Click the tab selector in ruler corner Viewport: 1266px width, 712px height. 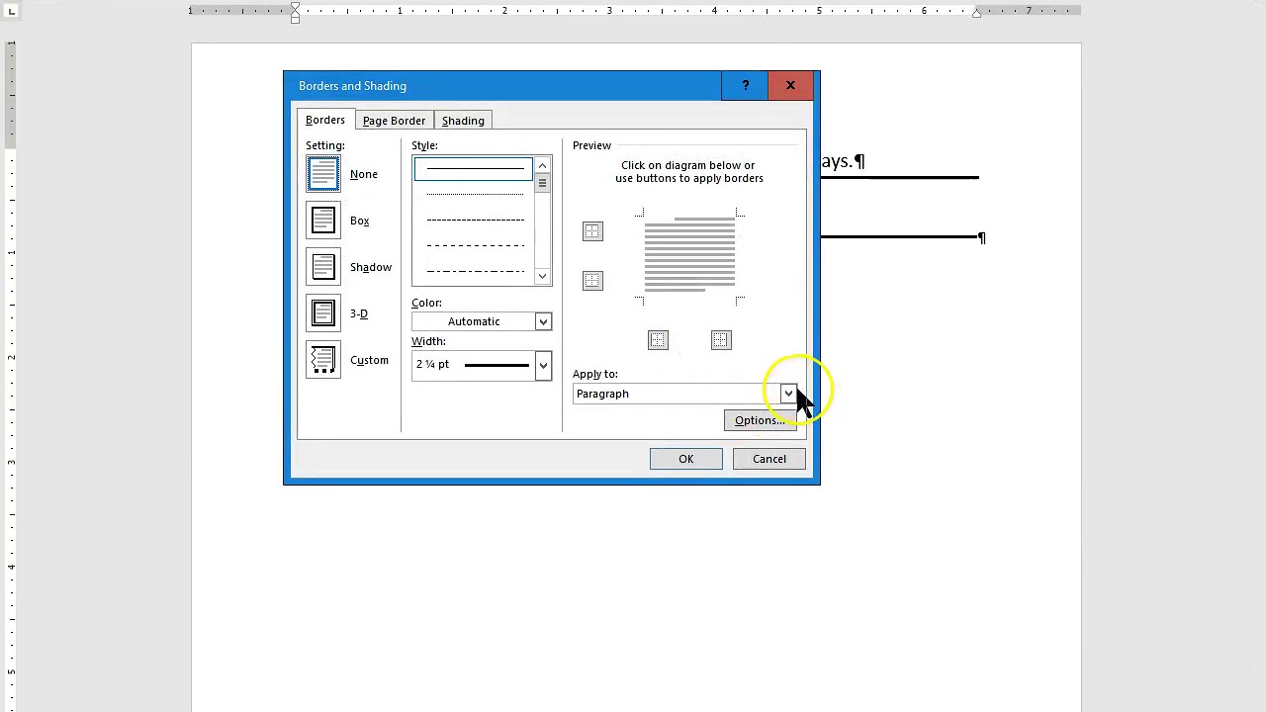tap(12, 10)
